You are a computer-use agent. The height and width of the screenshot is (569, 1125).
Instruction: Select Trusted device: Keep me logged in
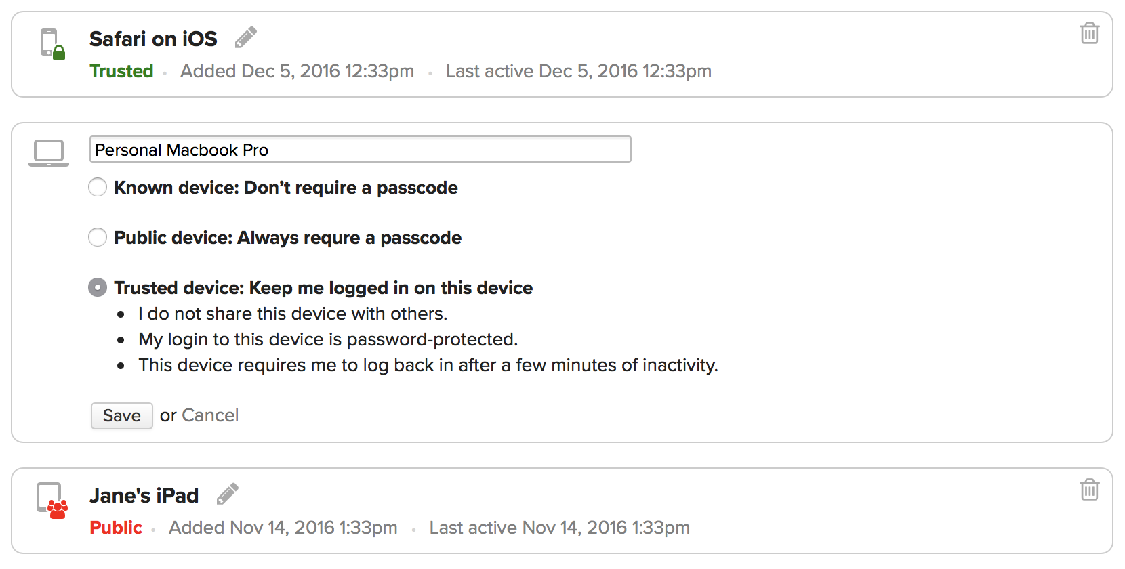click(x=98, y=287)
